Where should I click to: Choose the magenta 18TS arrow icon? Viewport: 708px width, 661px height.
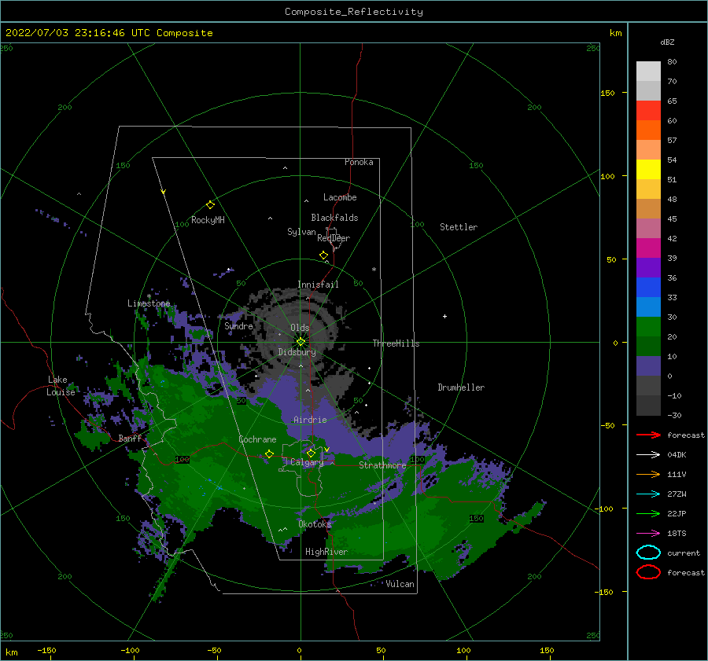[648, 534]
